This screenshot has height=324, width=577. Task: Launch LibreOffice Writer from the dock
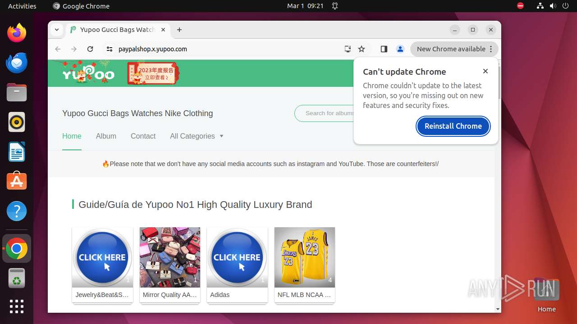tap(17, 152)
